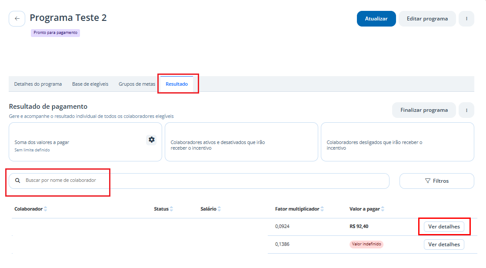This screenshot has height=268, width=486.
Task: Open the three-dot menu beside Finalizar programa
Action: (466, 110)
